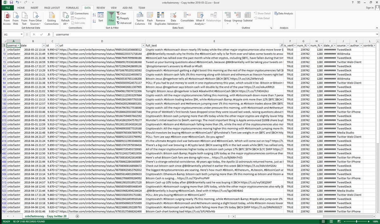Click Remove Duplicates
The image size is (380, 224).
point(160,18)
